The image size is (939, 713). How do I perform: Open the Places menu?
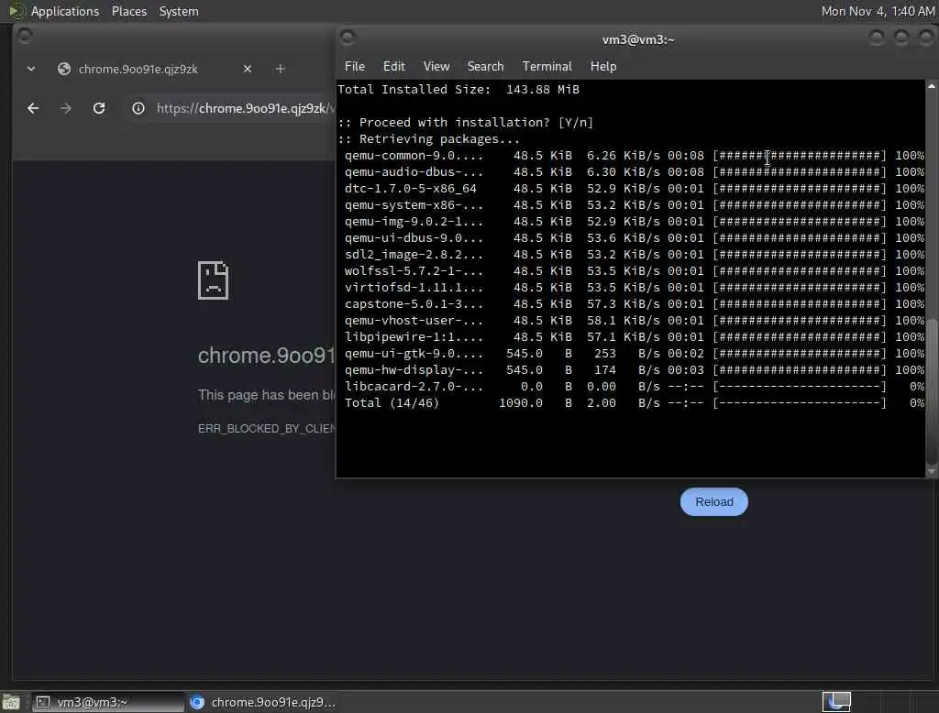[x=128, y=11]
